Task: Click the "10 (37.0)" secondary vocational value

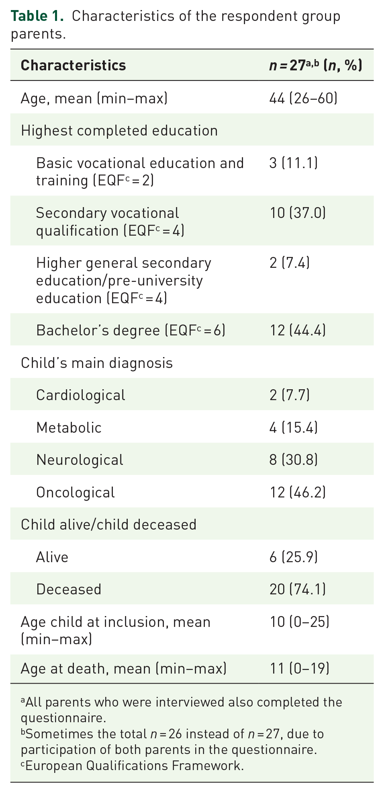Action: [298, 213]
